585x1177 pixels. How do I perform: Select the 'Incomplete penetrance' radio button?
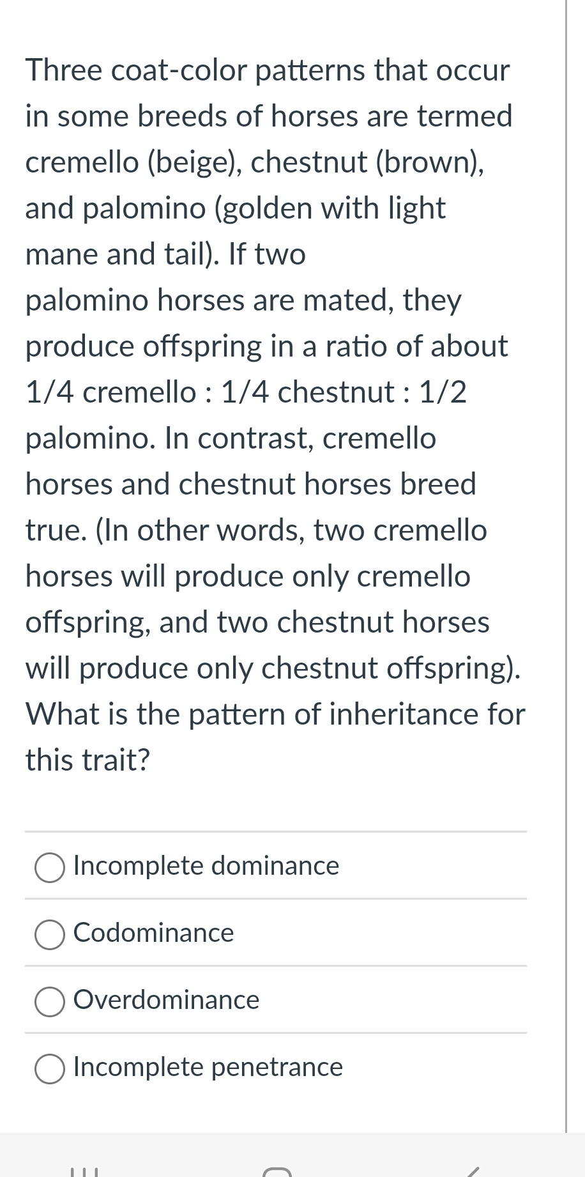[x=50, y=1068]
